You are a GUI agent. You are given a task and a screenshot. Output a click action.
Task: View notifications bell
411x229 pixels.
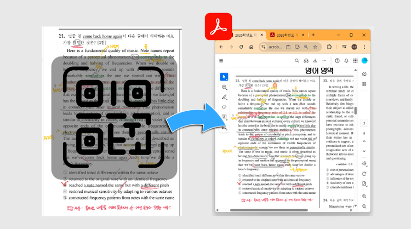tap(346, 61)
